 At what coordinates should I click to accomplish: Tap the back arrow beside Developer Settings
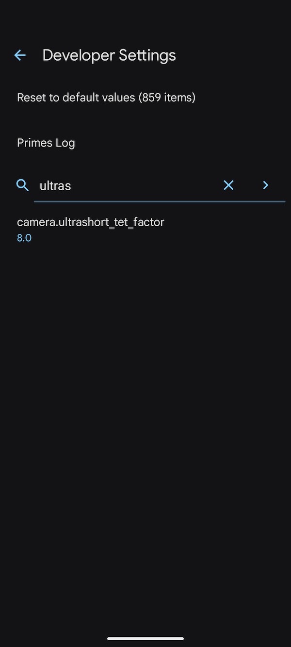(x=20, y=55)
